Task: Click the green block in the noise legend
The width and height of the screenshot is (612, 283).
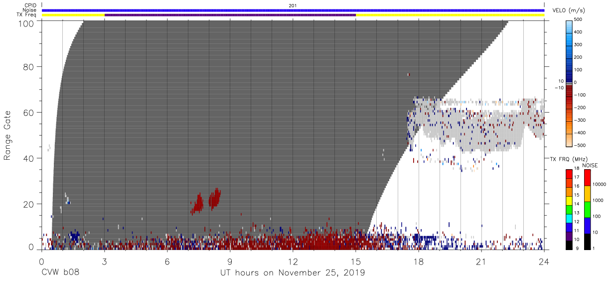Action: [x=587, y=209]
